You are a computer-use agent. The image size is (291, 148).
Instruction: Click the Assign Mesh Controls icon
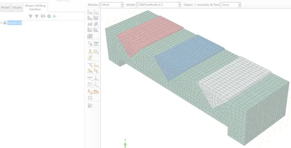click(x=90, y=24)
